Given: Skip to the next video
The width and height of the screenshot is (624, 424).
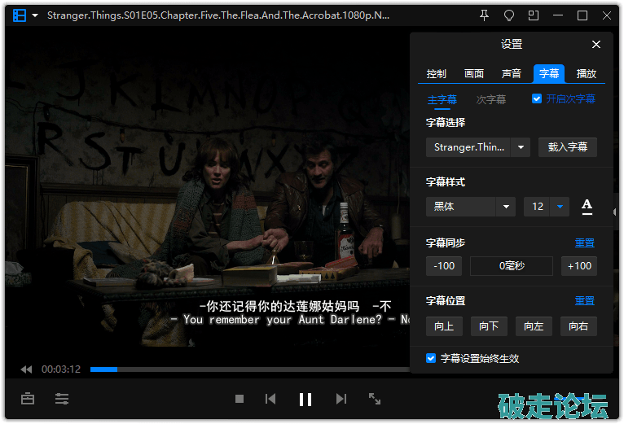Looking at the screenshot, I should pyautogui.click(x=341, y=399).
